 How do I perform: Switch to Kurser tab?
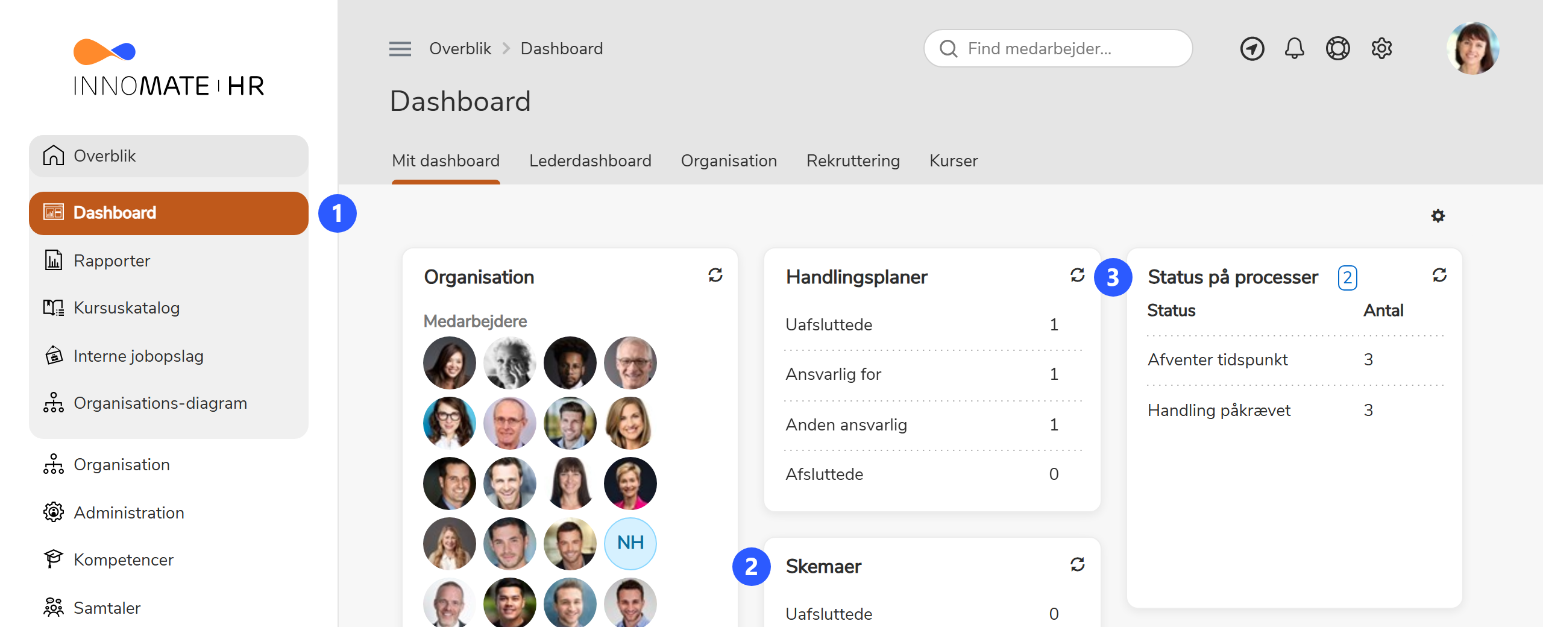(x=954, y=161)
